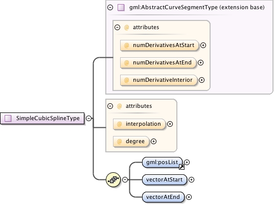Viewport: 274px width, 205px height.
Task: Click the @ icon of the degree attribute
Action: point(119,142)
